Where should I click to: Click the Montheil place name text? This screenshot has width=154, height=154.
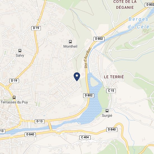click(70, 46)
